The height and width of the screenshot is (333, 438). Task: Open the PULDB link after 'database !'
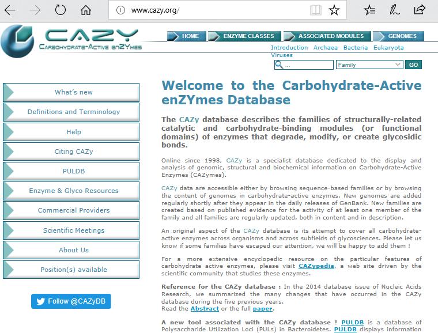click(x=352, y=323)
